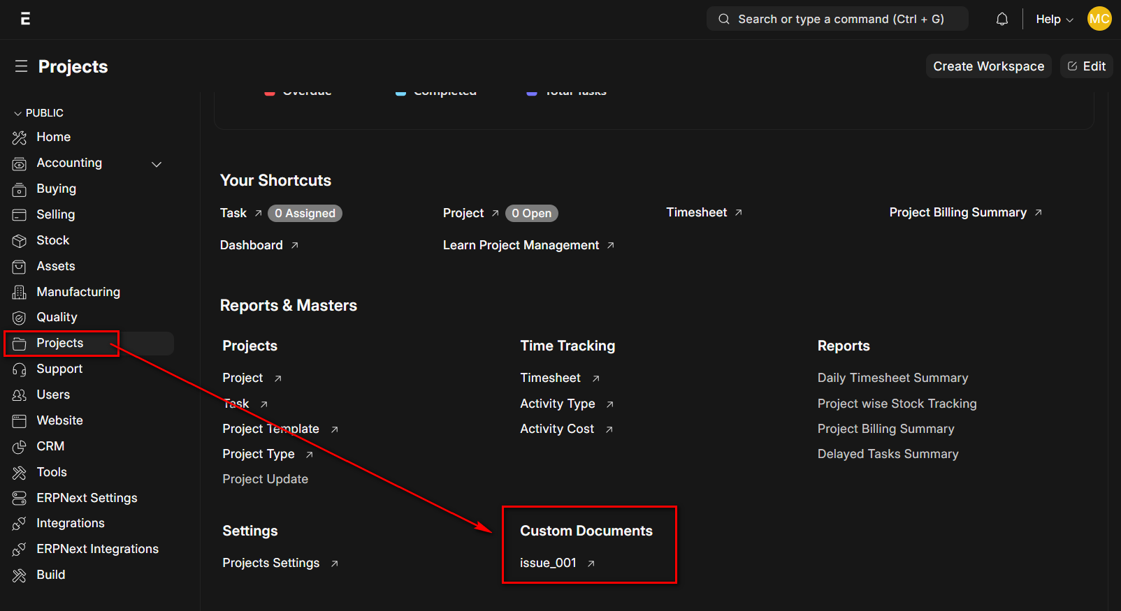Click the Quality shield icon
1121x611 pixels.
click(20, 318)
